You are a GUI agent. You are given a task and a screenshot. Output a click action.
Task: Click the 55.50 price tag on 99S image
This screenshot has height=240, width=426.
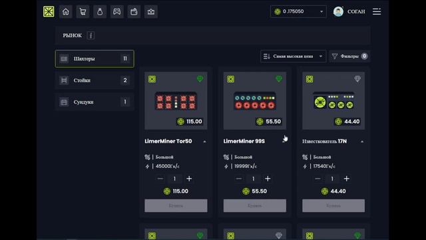click(x=268, y=121)
